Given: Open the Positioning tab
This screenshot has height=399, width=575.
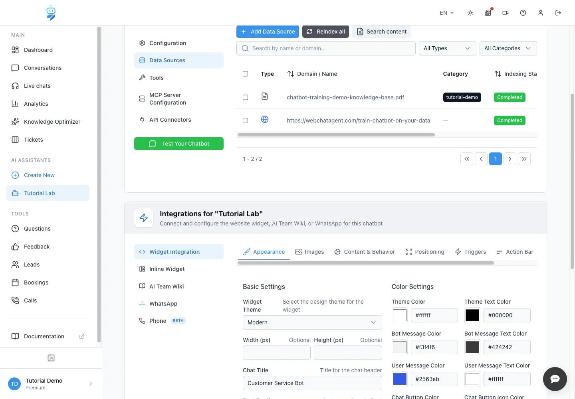Looking at the screenshot, I should [x=425, y=252].
